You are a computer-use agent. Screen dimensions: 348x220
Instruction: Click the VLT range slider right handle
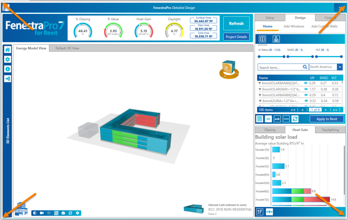click(341, 56)
